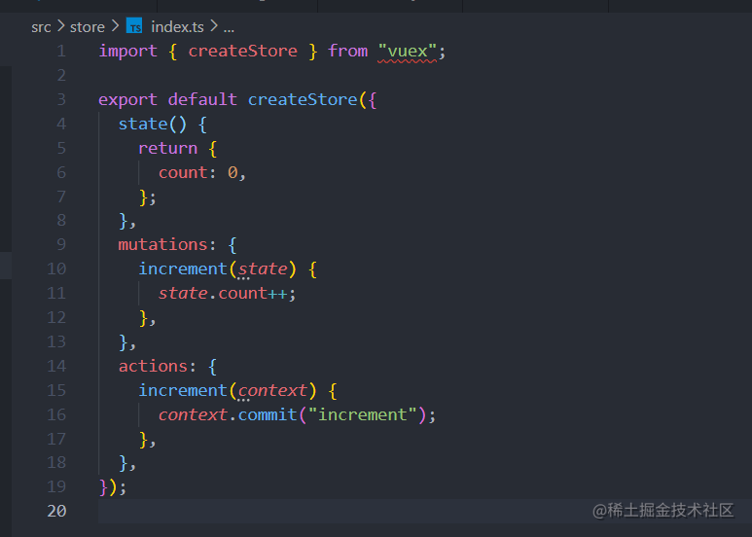
Task: Click the TypeScript file icon in breadcrumb
Action: (134, 26)
